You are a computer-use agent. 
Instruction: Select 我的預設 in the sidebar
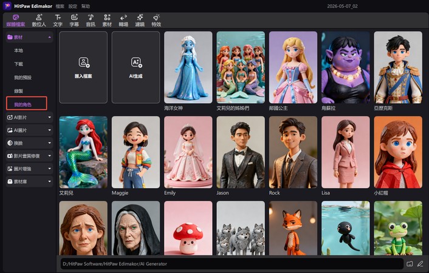tap(22, 78)
